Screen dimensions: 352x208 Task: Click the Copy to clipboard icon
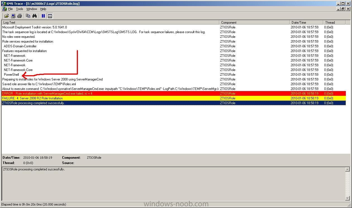(28, 16)
